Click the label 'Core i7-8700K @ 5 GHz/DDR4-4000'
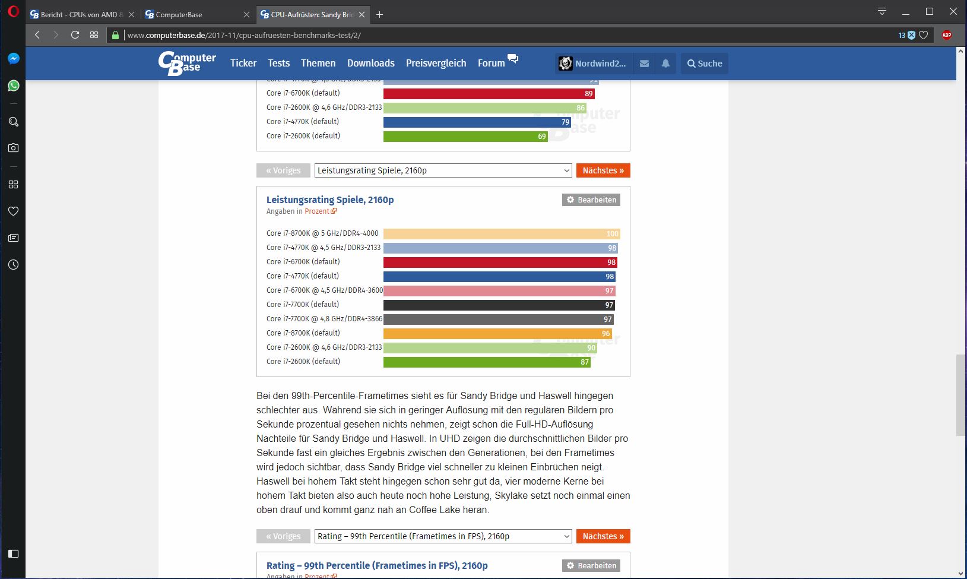Screen dimensions: 967x579 pyautogui.click(x=322, y=233)
